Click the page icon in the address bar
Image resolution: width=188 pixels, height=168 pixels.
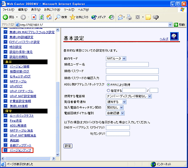click(18, 25)
